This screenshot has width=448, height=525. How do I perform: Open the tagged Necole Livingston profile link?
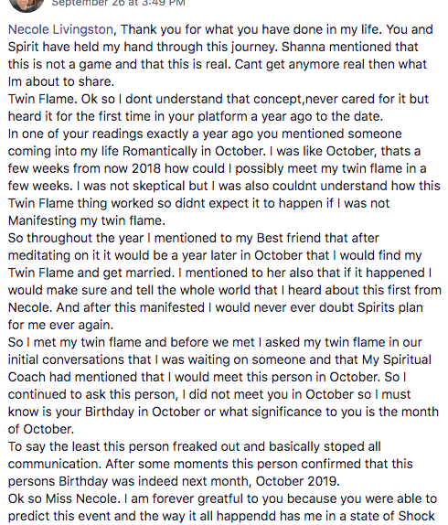click(60, 29)
